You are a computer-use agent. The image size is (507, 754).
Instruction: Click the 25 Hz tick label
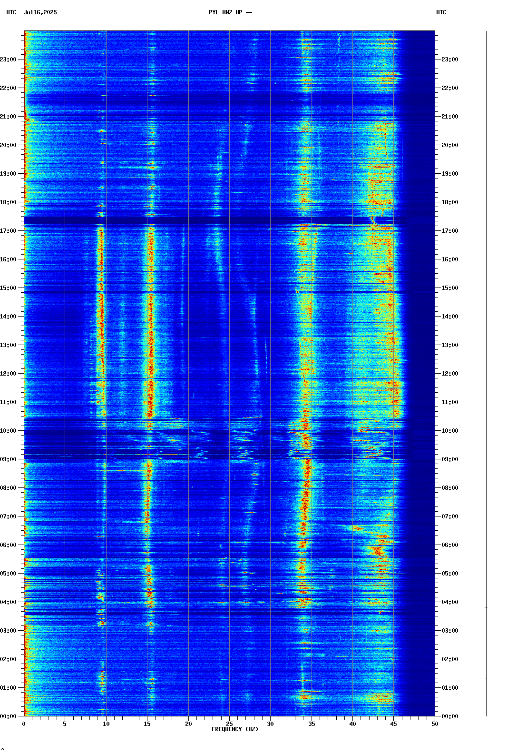point(229,724)
